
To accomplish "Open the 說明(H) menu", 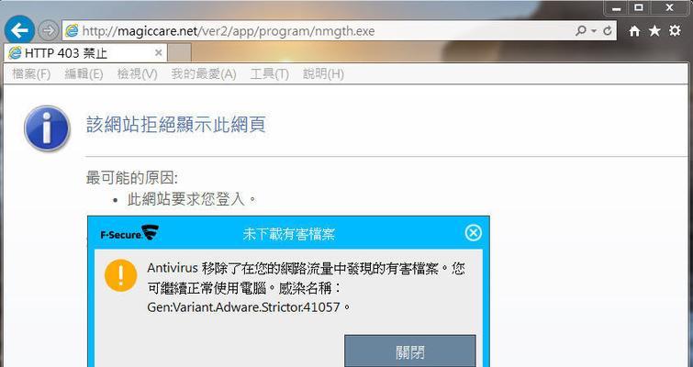I will 323,73.
